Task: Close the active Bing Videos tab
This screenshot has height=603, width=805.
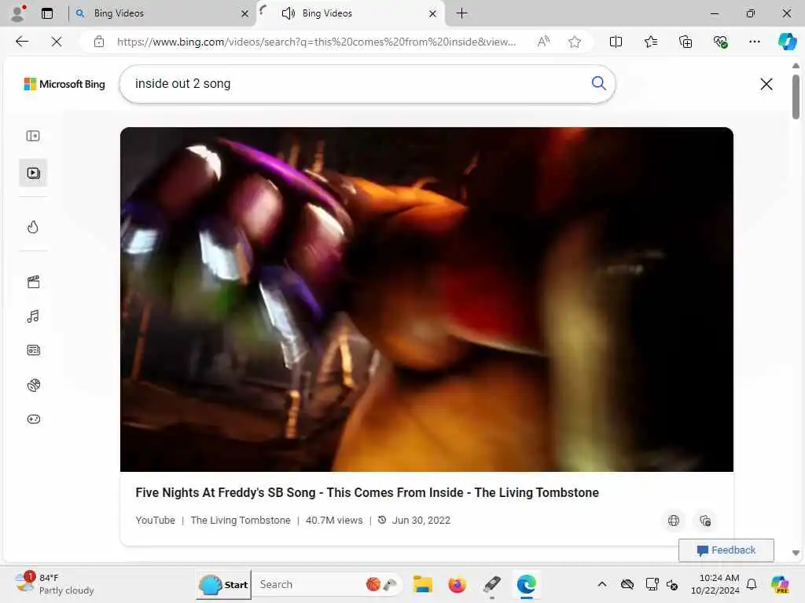Action: click(x=433, y=14)
